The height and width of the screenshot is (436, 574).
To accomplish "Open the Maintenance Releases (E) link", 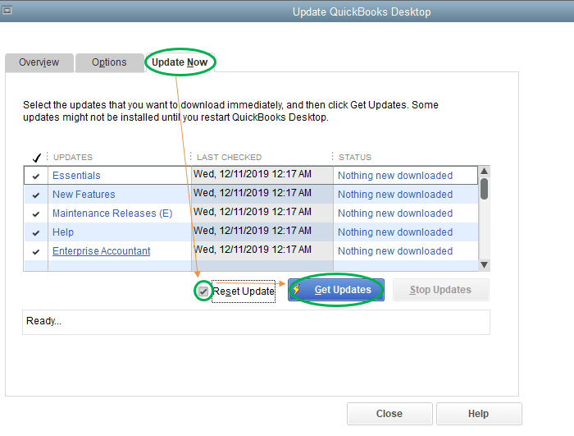I will pyautogui.click(x=112, y=213).
